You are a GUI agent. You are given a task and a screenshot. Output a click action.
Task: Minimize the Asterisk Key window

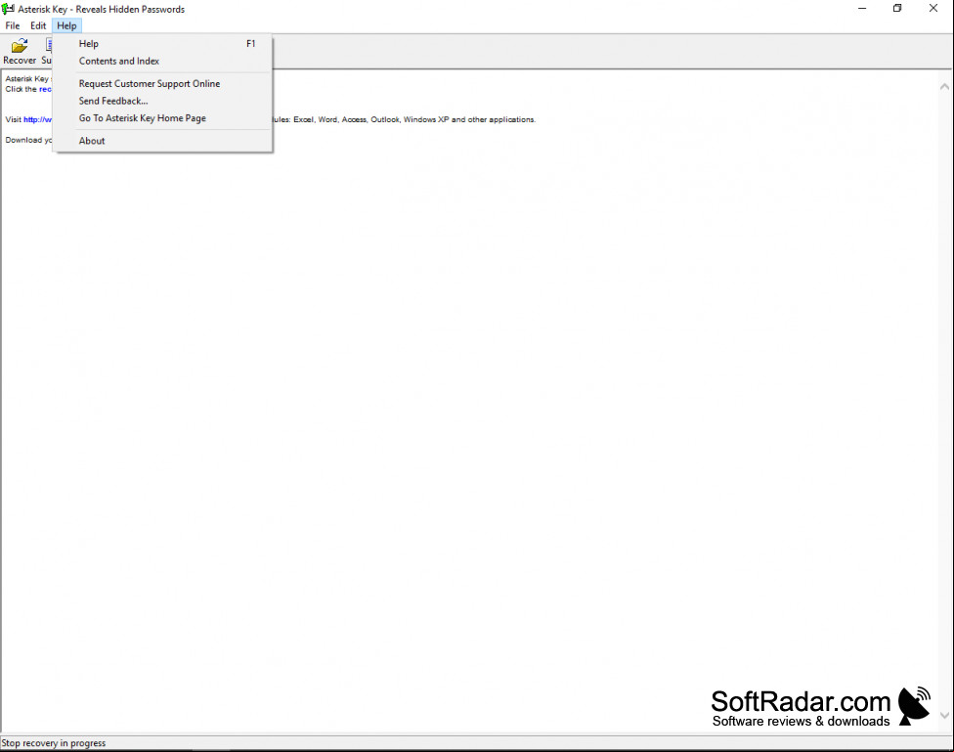click(x=862, y=9)
